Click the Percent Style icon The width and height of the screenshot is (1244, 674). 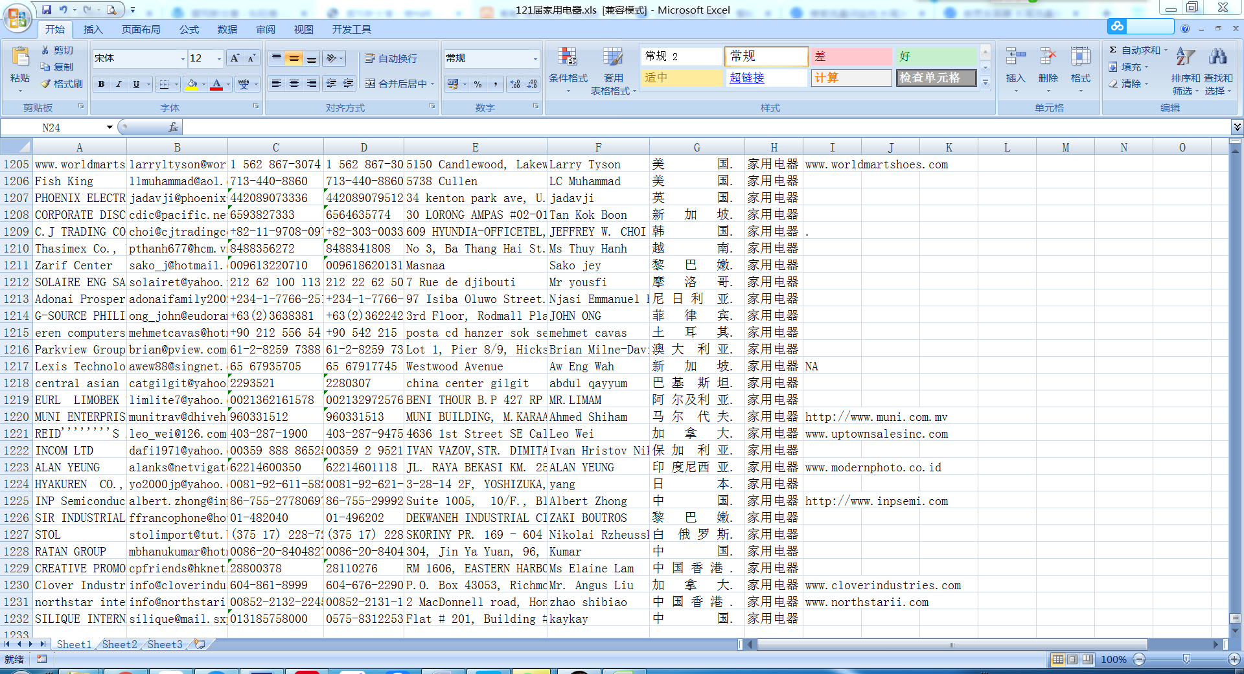pos(478,84)
